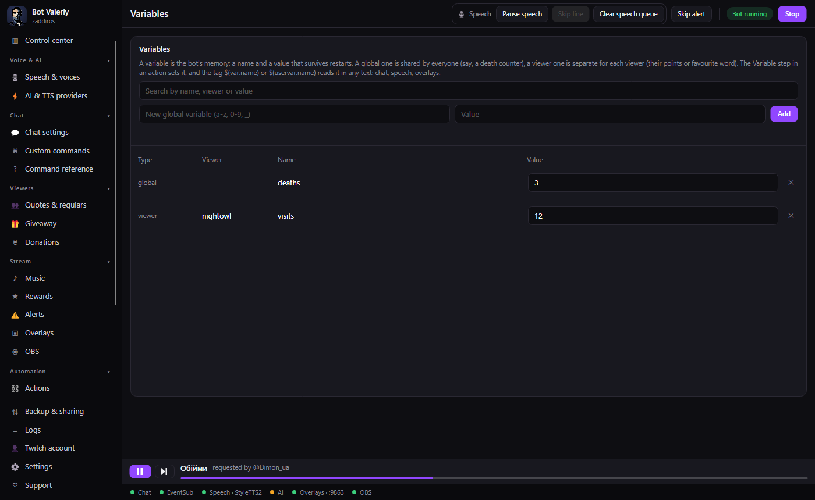Click the Custom commands icon
Image resolution: width=815 pixels, height=500 pixels.
pos(15,151)
